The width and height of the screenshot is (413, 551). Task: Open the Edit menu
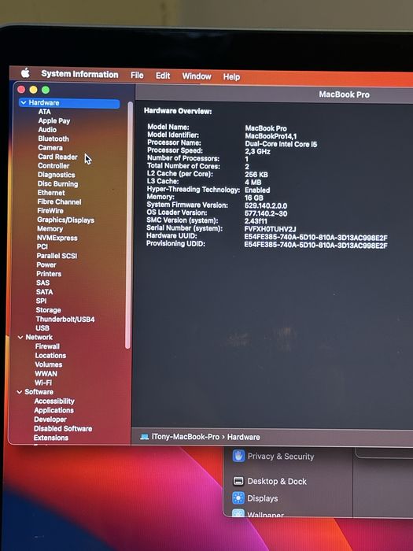[x=163, y=76]
